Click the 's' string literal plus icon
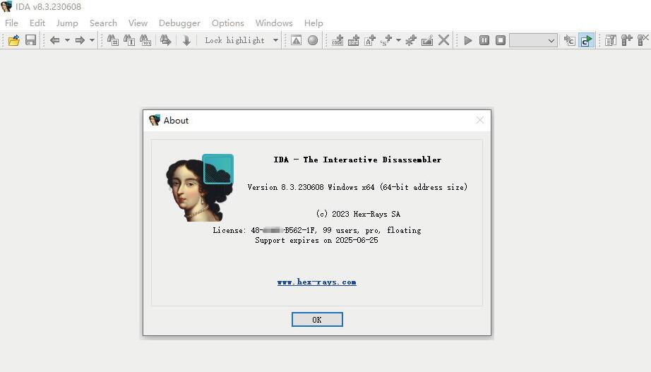 coord(386,40)
